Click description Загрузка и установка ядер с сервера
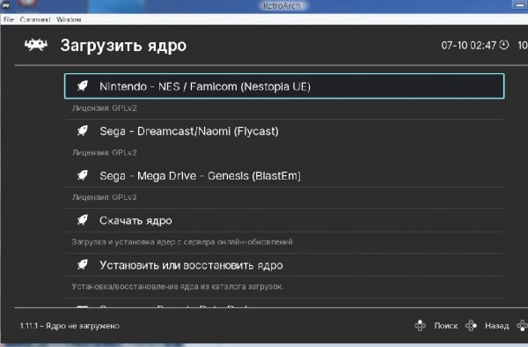528x347 pixels. (x=183, y=242)
